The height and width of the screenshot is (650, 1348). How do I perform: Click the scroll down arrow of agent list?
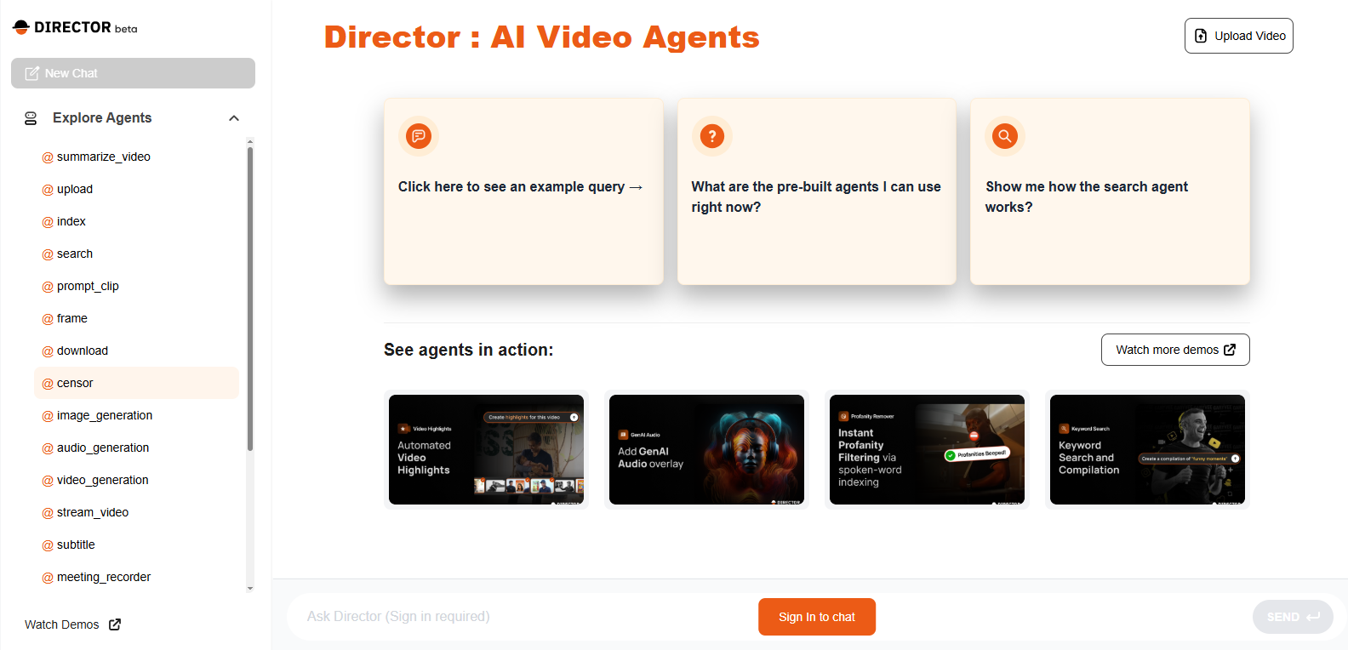coord(250,588)
